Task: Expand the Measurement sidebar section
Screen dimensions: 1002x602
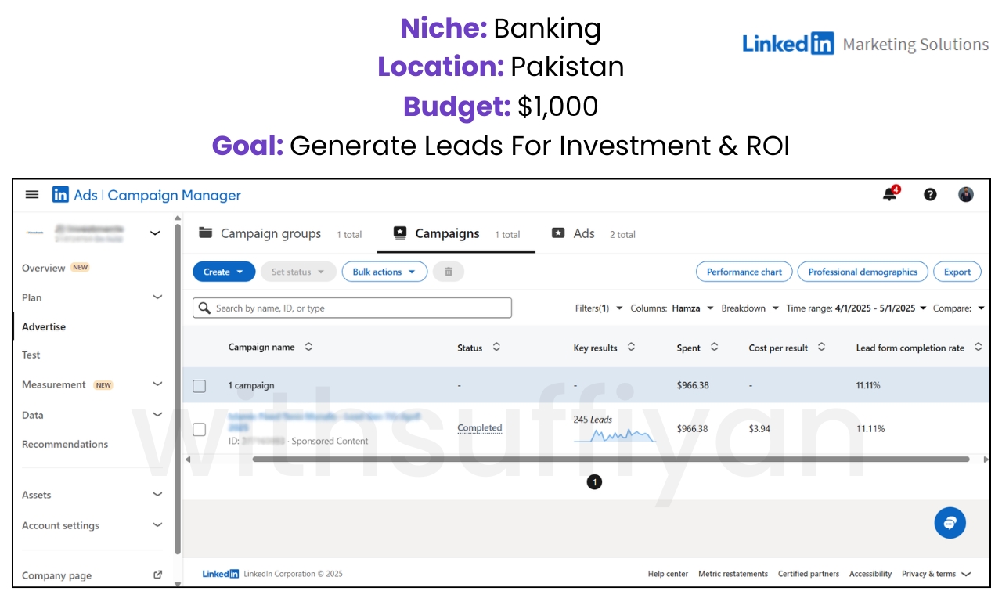Action: tap(157, 384)
